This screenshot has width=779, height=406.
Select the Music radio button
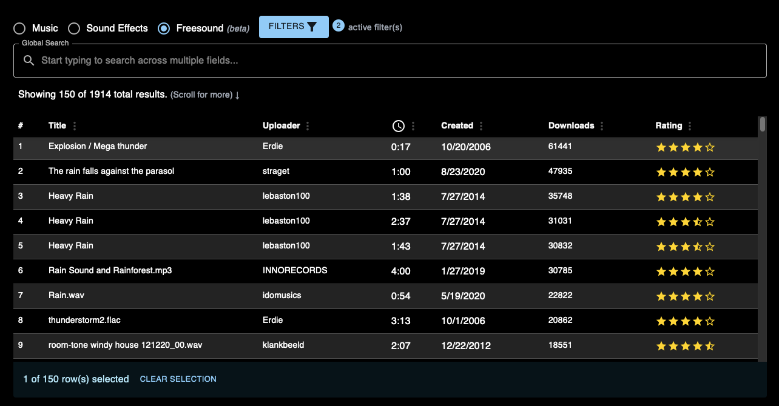click(18, 28)
